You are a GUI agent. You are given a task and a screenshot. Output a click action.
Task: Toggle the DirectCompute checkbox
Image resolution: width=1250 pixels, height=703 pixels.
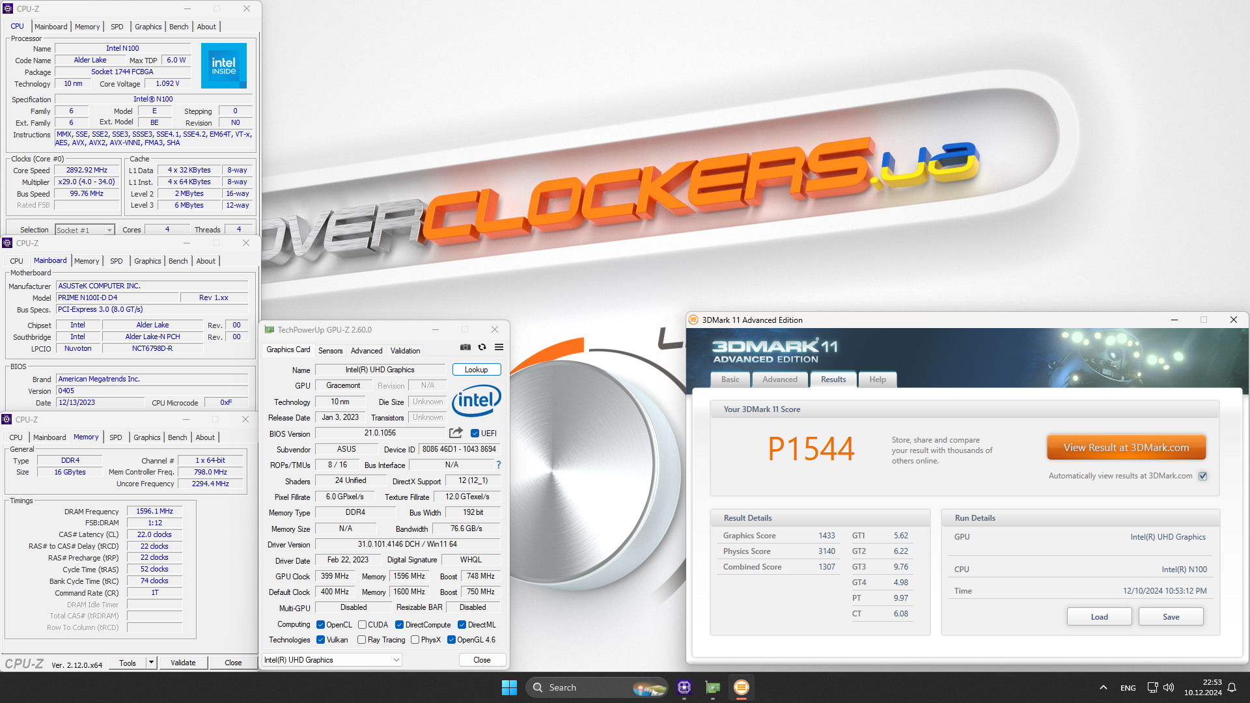coord(399,625)
